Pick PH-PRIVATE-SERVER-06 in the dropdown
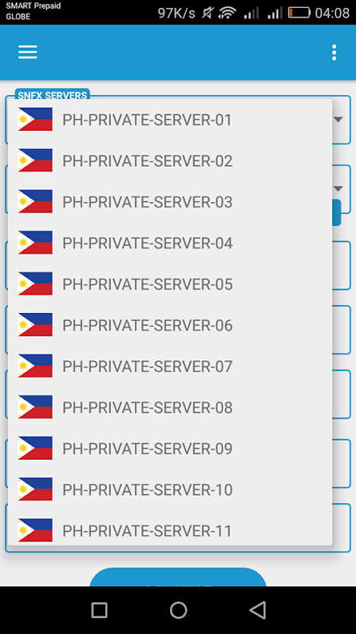 [x=170, y=325]
